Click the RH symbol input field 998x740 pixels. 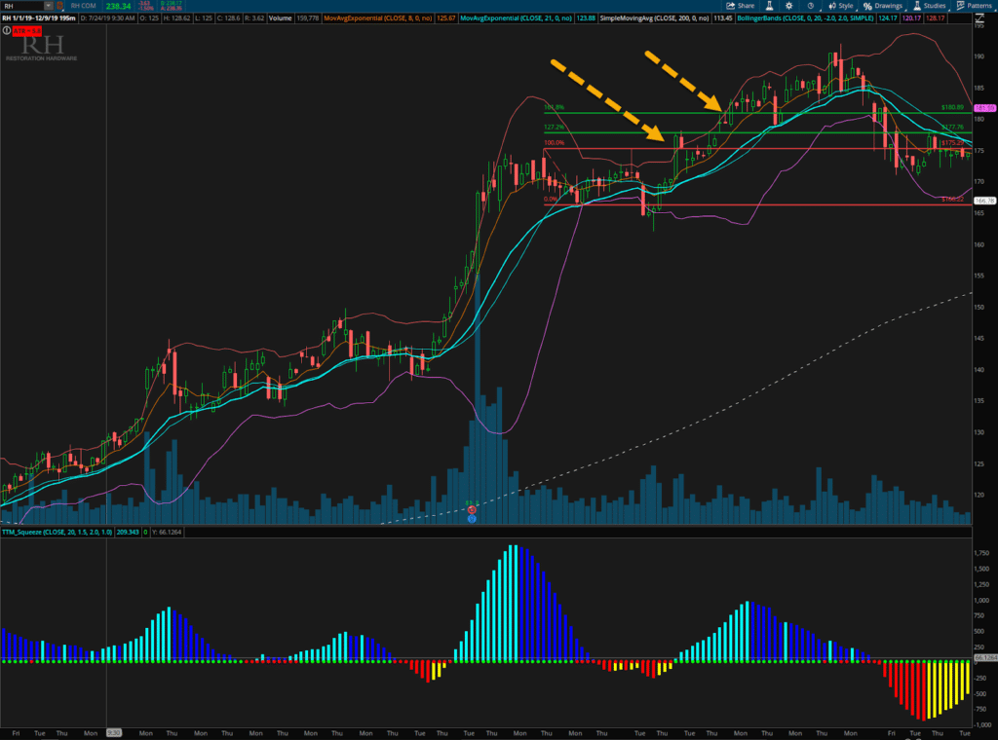click(x=23, y=6)
